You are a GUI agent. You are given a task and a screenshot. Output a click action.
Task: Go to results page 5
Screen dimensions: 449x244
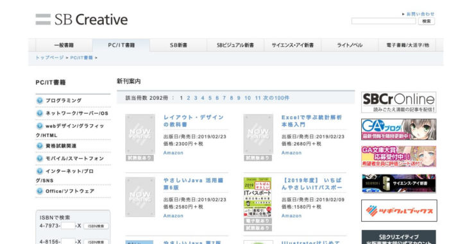click(x=210, y=98)
